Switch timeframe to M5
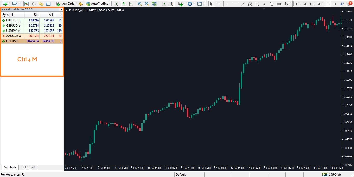The width and height of the screenshot is (354, 177). pos(305,4)
